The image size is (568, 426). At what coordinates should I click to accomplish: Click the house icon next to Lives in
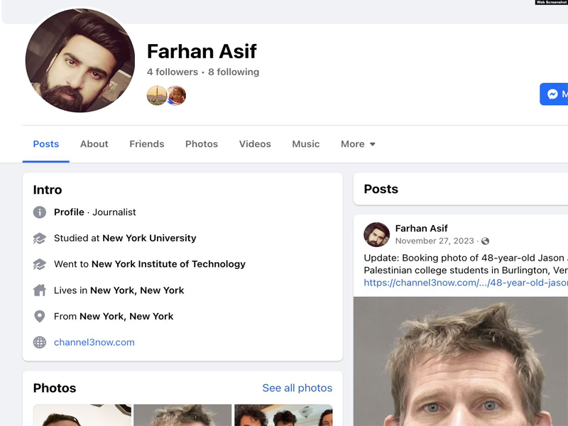click(38, 290)
